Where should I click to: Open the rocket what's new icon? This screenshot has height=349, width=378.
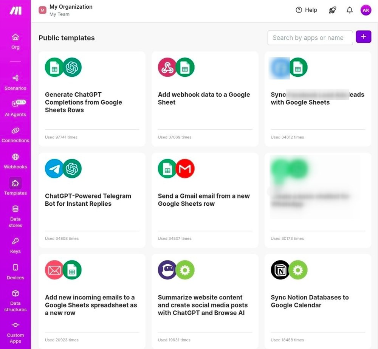[x=332, y=10]
